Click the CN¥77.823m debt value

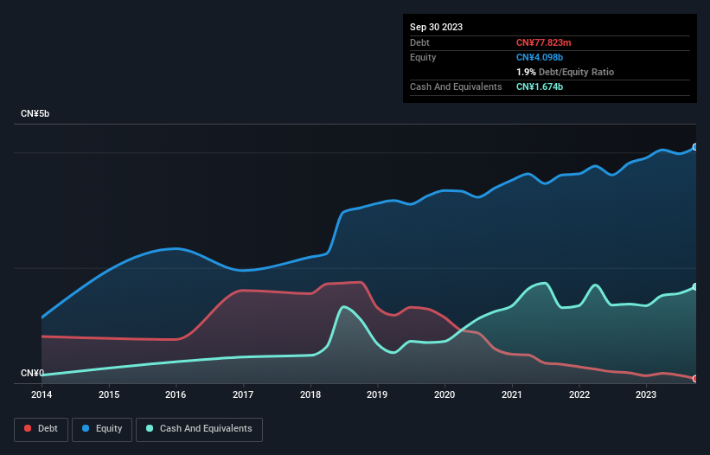click(543, 42)
